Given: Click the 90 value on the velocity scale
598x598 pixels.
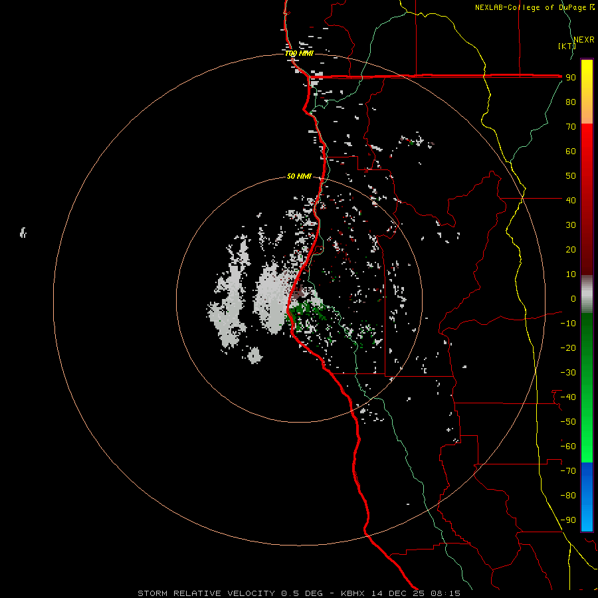Looking at the screenshot, I should 571,78.
